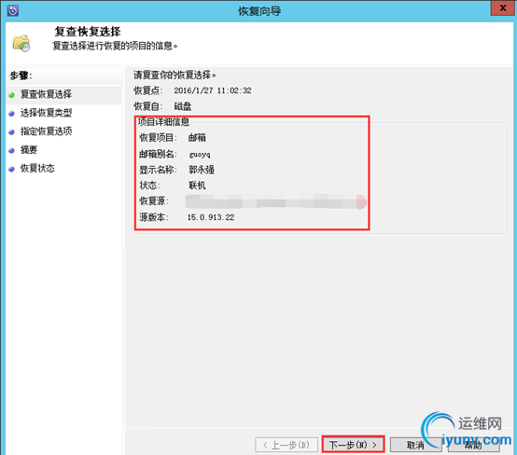517x455 pixels.
Task: Click the subtitle 复查选择进行恢复的项目的信息
Action: click(116, 46)
